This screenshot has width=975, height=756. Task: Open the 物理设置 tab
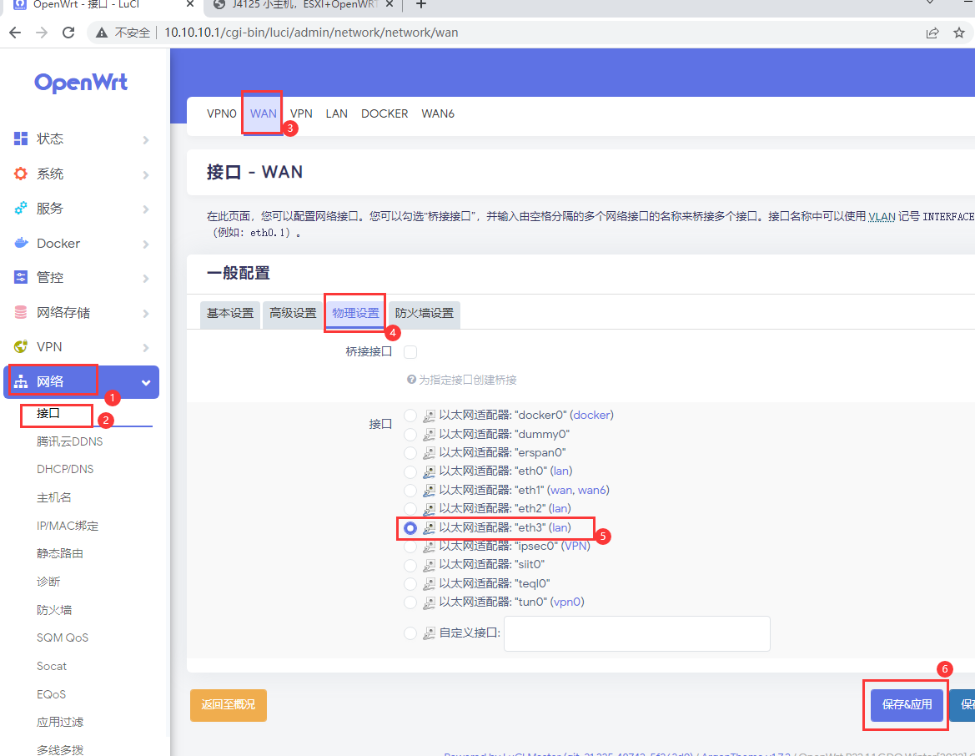coord(355,314)
